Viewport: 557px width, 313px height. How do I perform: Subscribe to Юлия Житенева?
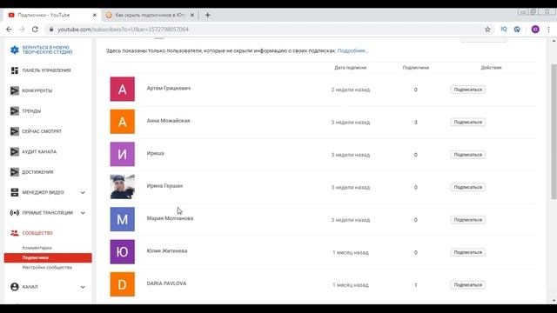[x=467, y=252]
